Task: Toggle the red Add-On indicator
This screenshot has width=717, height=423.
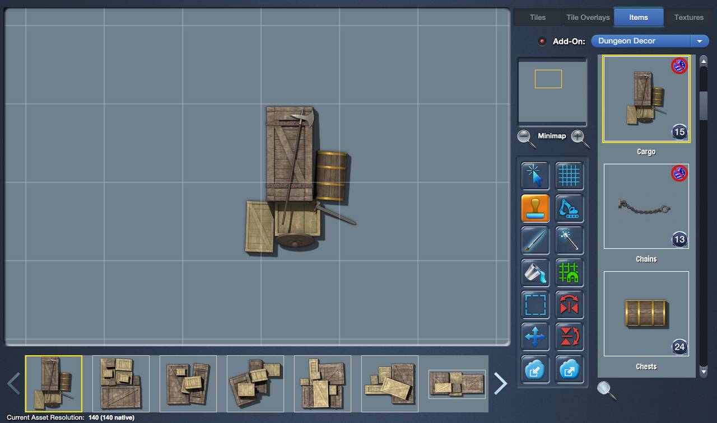Action: 542,41
